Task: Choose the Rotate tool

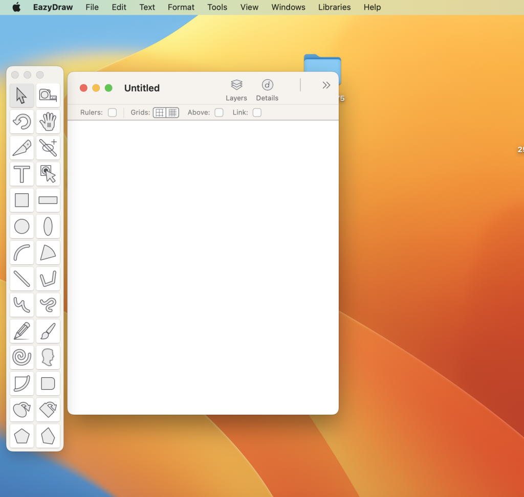Action: (21, 122)
